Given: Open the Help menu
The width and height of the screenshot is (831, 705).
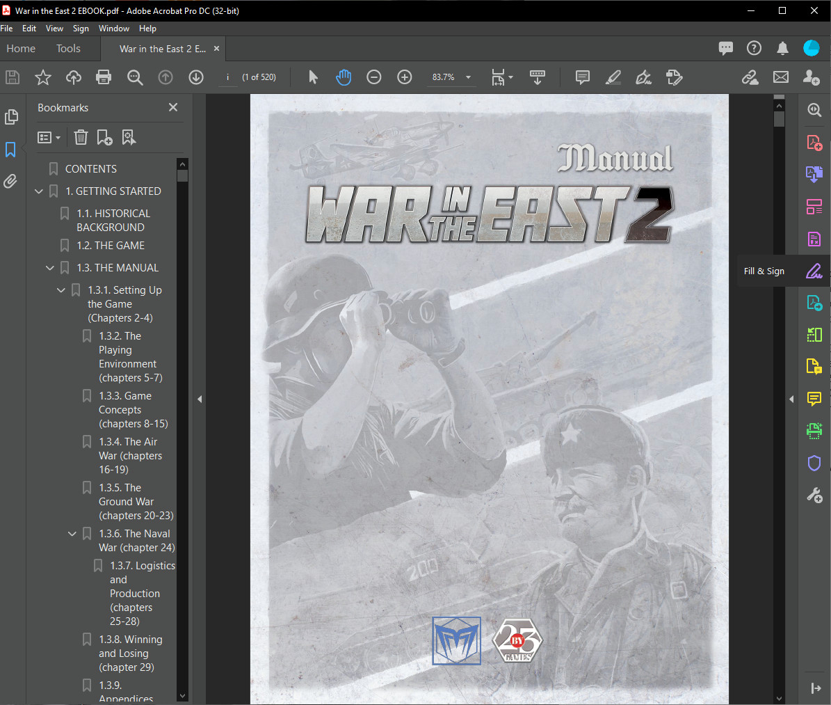Looking at the screenshot, I should [x=147, y=29].
